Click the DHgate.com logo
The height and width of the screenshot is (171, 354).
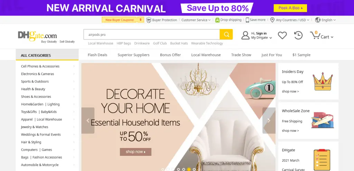[37, 36]
